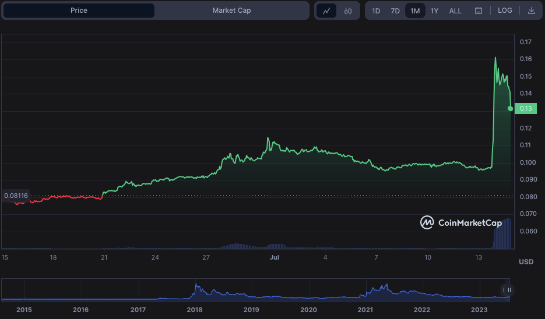
Task: Click the 0.08116 opening price label
Action: pyautogui.click(x=16, y=196)
